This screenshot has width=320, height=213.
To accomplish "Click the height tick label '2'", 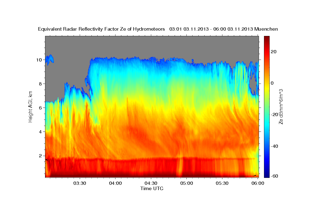I will (40, 156).
